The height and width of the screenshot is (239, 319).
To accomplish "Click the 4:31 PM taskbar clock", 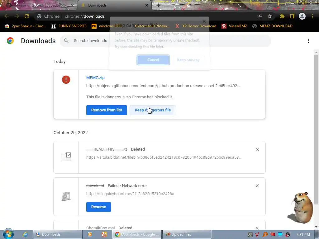I will pyautogui.click(x=303, y=235).
